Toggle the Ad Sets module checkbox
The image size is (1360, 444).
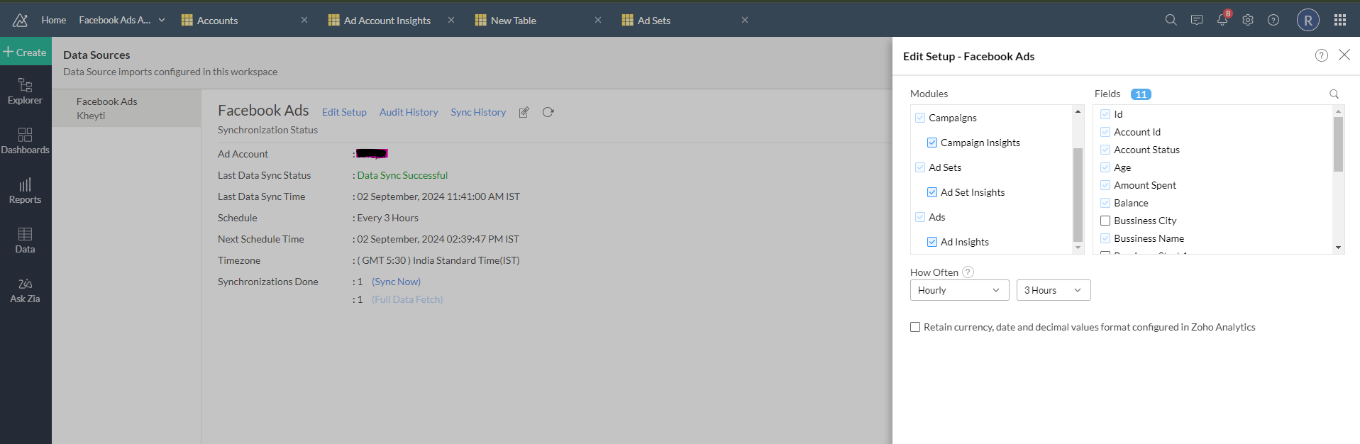920,167
